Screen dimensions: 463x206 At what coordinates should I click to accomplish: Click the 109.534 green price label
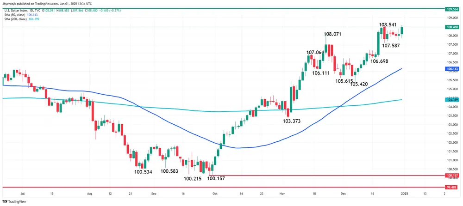(452, 9)
